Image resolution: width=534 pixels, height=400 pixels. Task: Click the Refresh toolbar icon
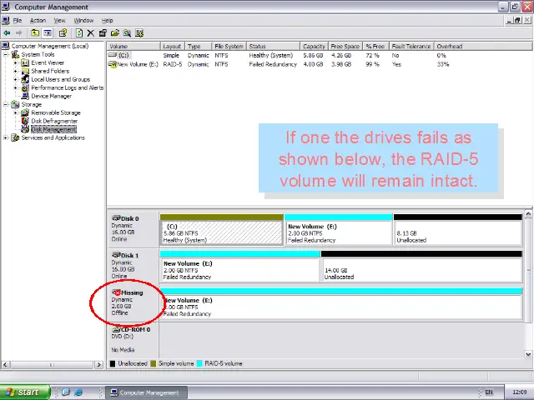click(79, 33)
